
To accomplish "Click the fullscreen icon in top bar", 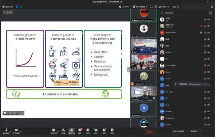I will click(x=151, y=6).
